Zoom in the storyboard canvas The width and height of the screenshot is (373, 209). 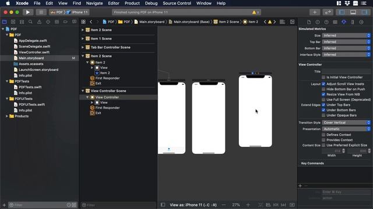click(248, 205)
